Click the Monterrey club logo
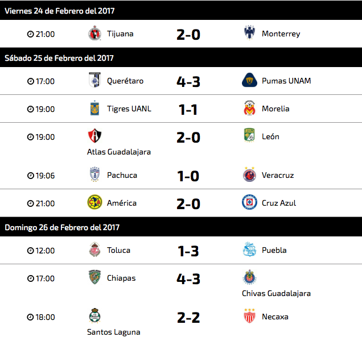Viewport: 362px width, 337px height. (249, 34)
